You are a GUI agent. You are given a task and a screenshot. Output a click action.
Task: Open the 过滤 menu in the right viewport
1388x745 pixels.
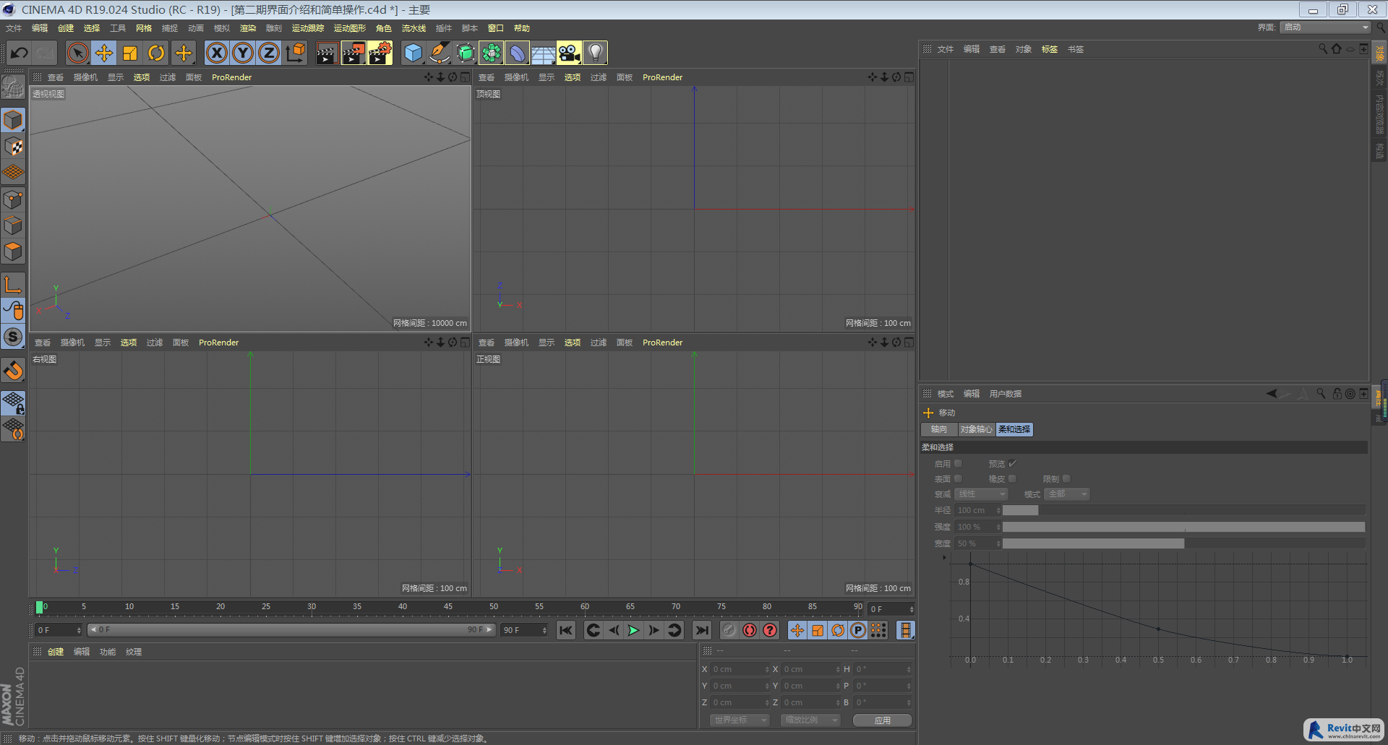pos(155,343)
